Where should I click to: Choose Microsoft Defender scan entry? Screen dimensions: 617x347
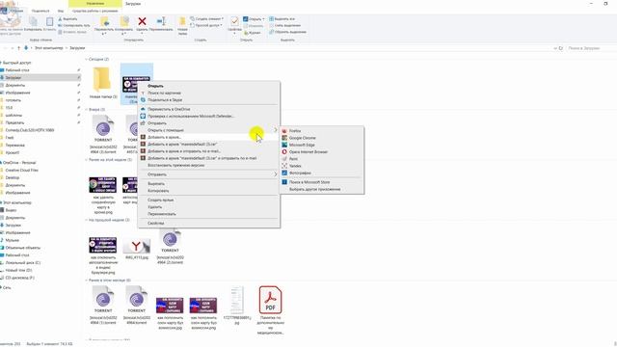(x=191, y=116)
